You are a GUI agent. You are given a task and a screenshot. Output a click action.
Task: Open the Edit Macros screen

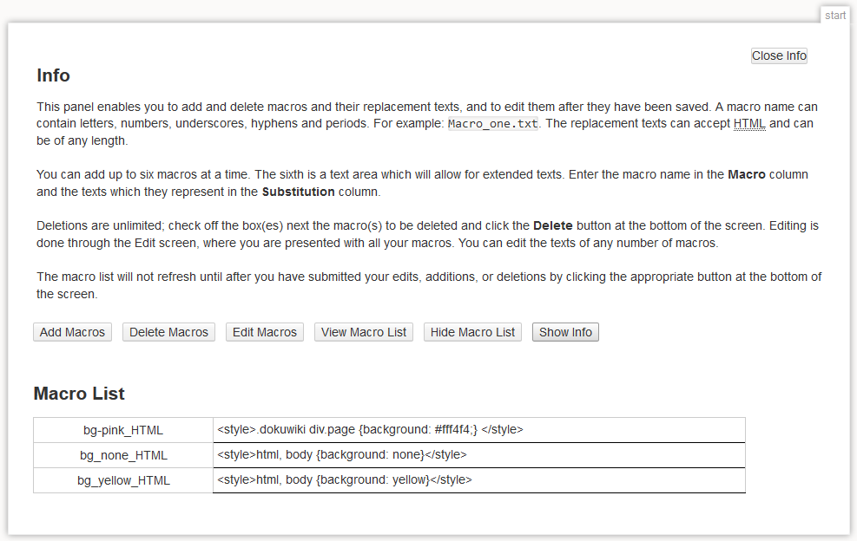coord(265,332)
